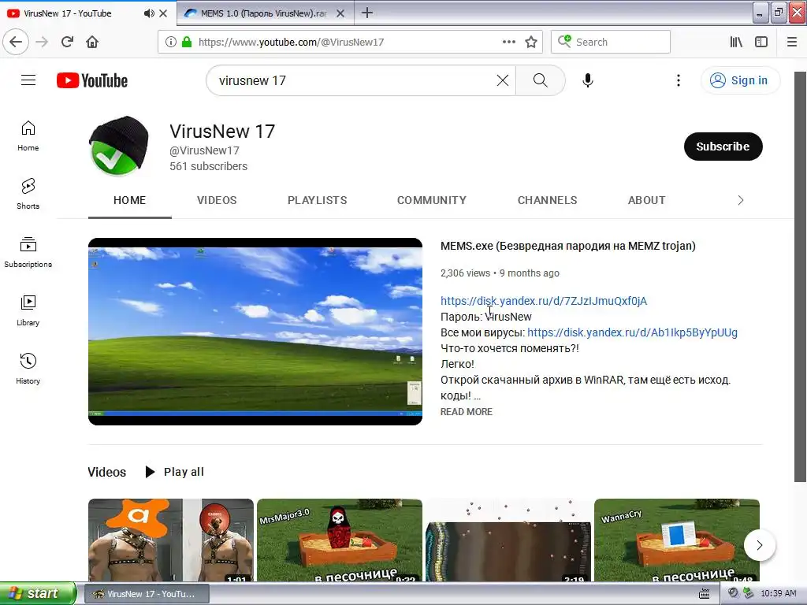Viewport: 807px width, 605px height.
Task: Click Play all for Videos
Action: (x=175, y=472)
